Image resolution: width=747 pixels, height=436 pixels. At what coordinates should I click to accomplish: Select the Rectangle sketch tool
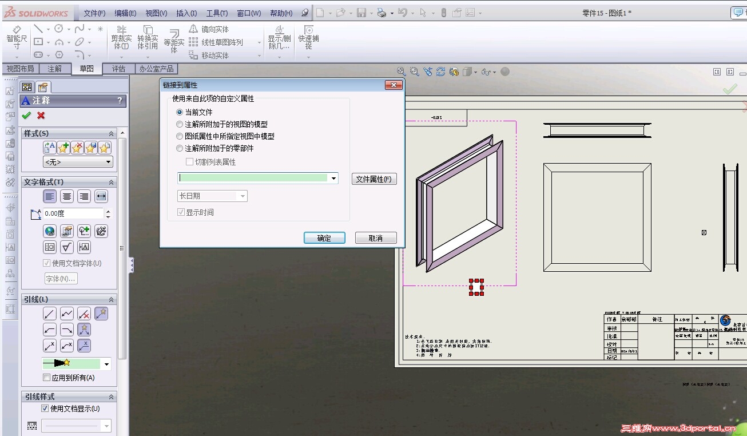[x=38, y=42]
